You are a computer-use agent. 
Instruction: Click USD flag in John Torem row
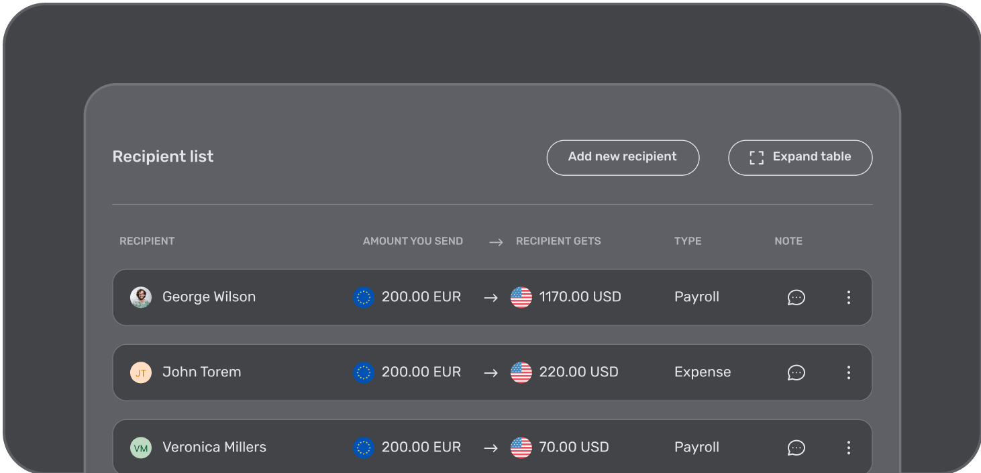click(x=521, y=372)
